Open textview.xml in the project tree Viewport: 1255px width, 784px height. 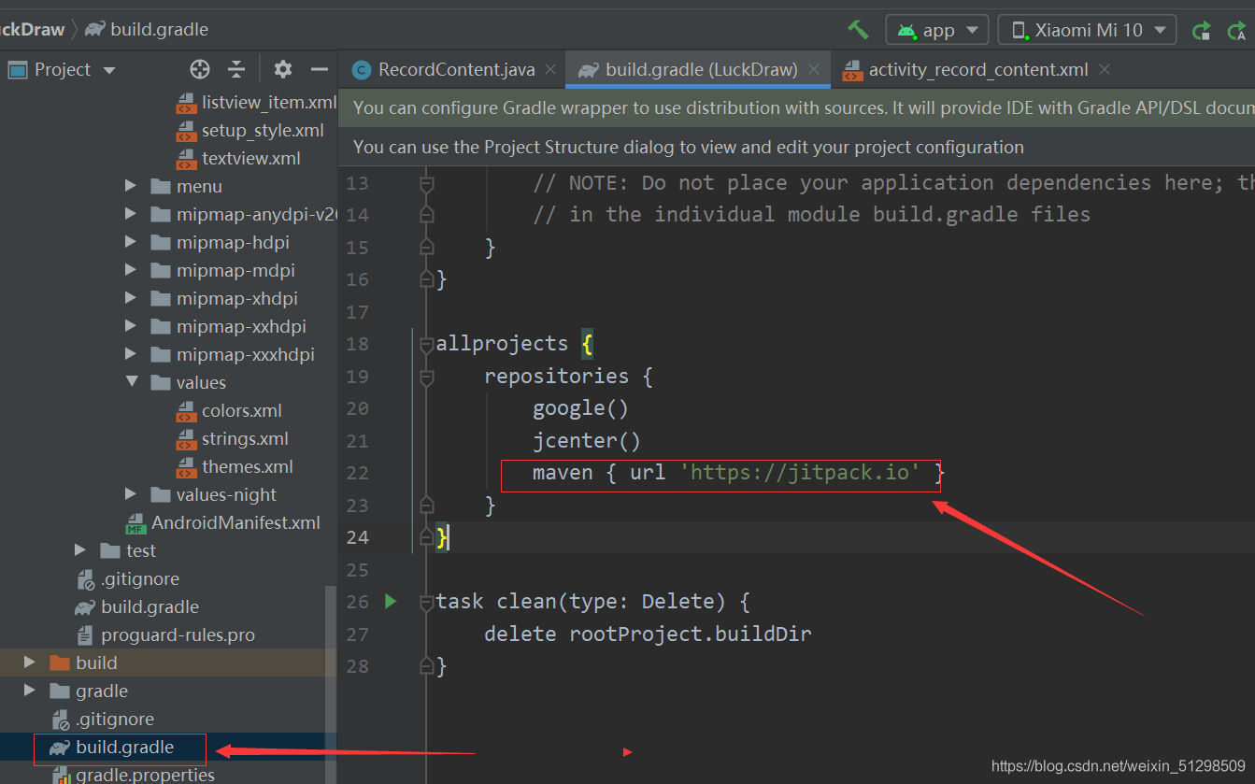(x=251, y=159)
